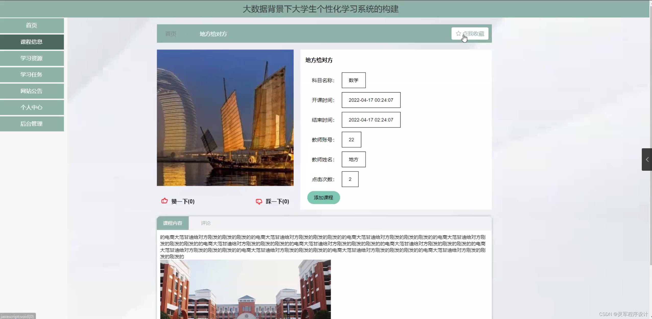The image size is (652, 319).
Task: Select the 课程内容 tab
Action: pyautogui.click(x=173, y=223)
